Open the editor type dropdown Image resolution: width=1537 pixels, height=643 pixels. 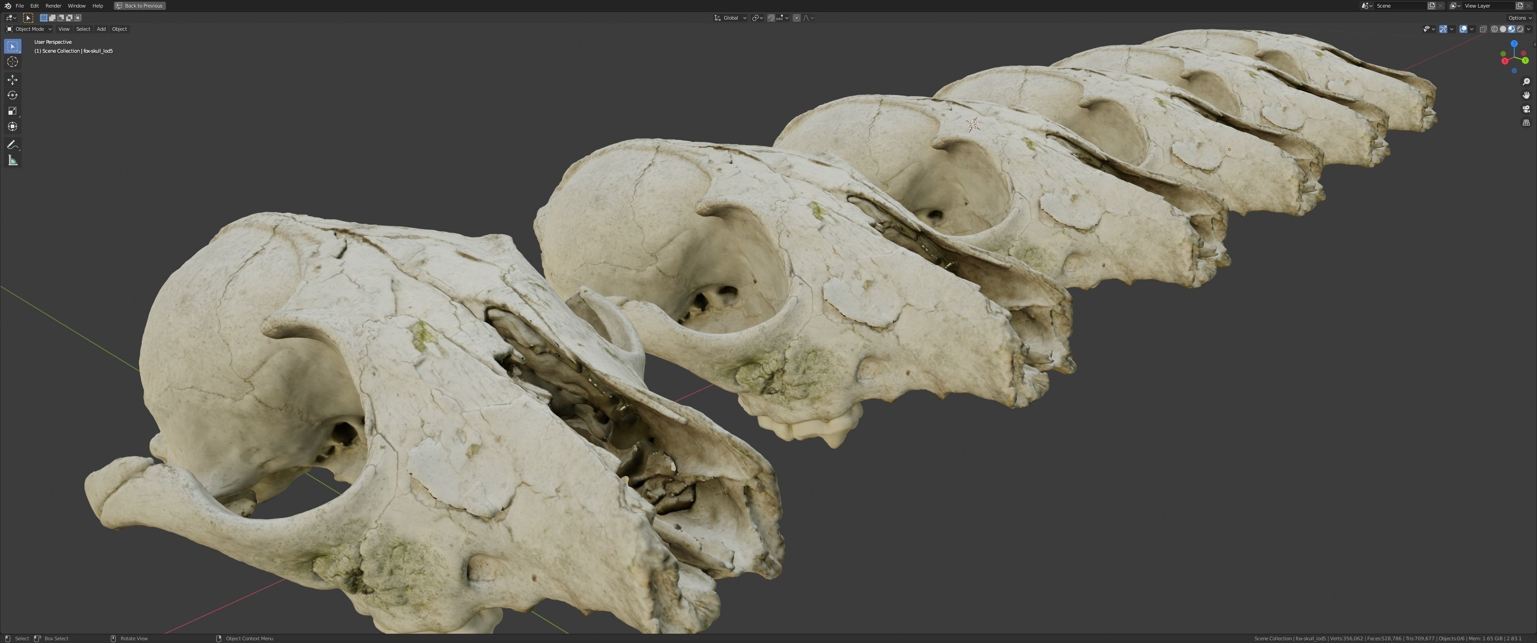[x=10, y=18]
